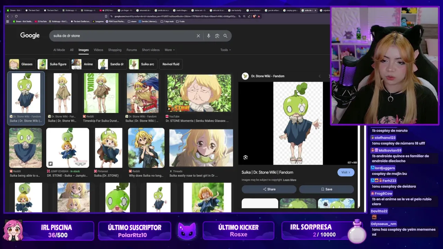
Task: Apply the Sandia dr filter chip
Action: click(x=112, y=64)
